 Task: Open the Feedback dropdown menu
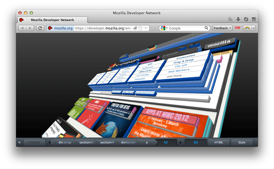coord(222,28)
